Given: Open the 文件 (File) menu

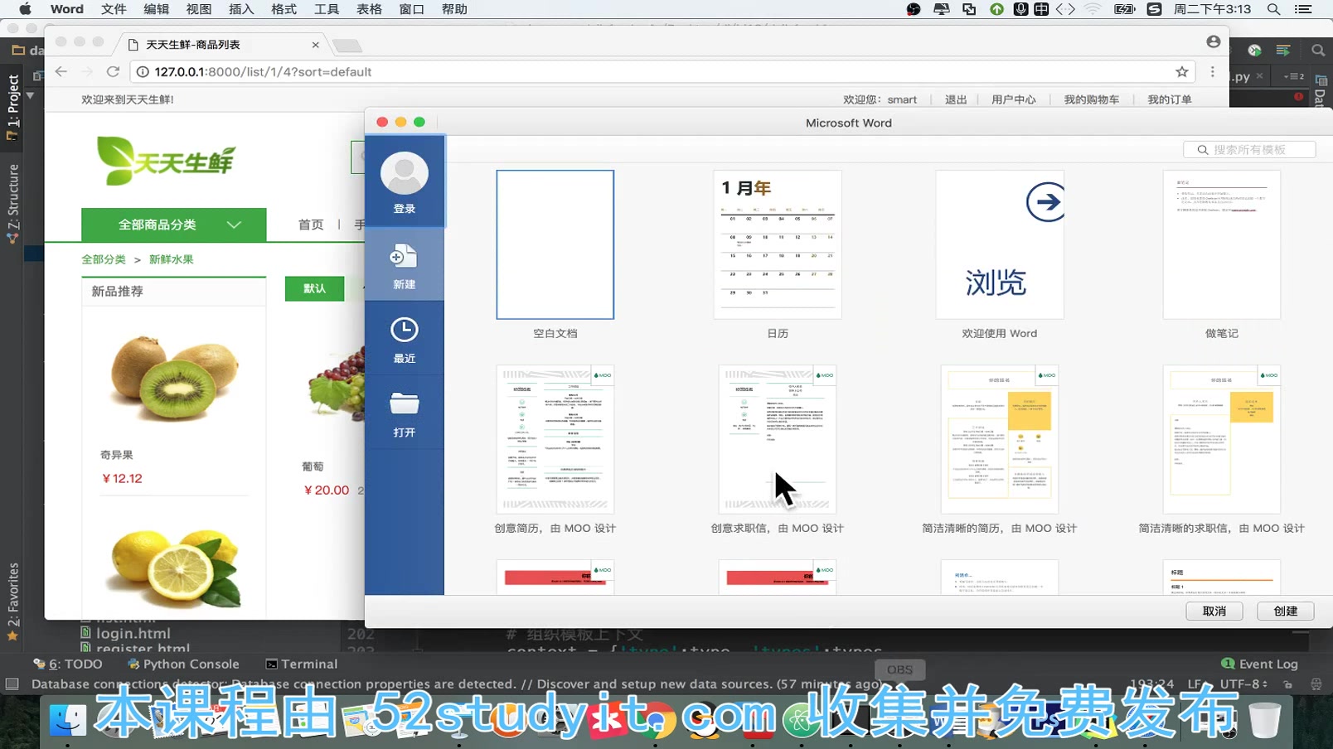Looking at the screenshot, I should (114, 9).
